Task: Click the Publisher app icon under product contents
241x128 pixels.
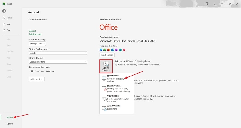Action: point(120,50)
